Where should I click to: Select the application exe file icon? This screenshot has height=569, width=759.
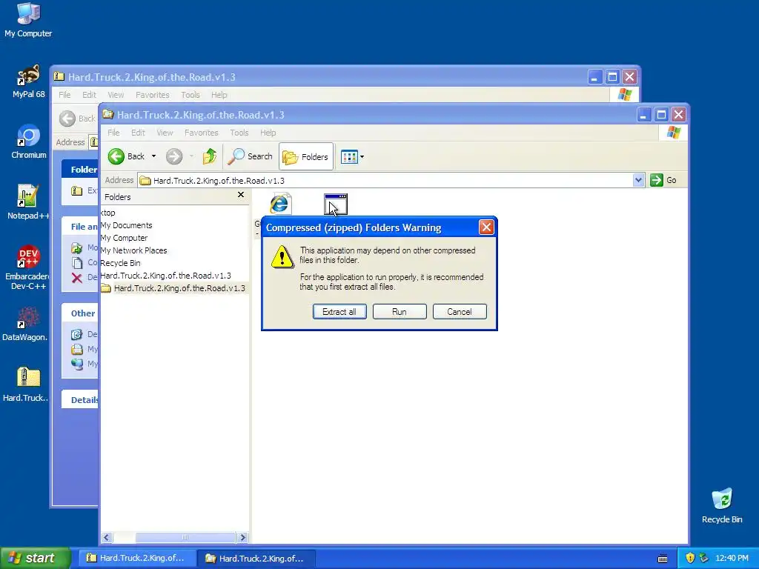336,204
